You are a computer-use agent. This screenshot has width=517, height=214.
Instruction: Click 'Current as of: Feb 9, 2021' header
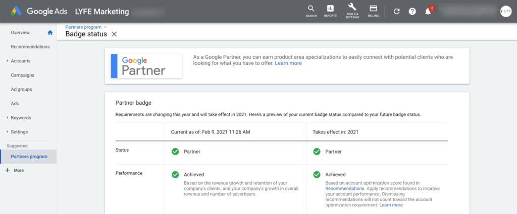coord(211,132)
